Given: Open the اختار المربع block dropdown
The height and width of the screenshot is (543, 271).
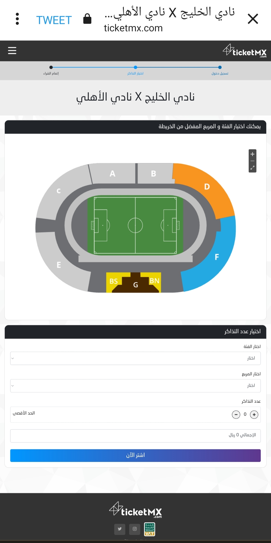Looking at the screenshot, I should pos(135,386).
